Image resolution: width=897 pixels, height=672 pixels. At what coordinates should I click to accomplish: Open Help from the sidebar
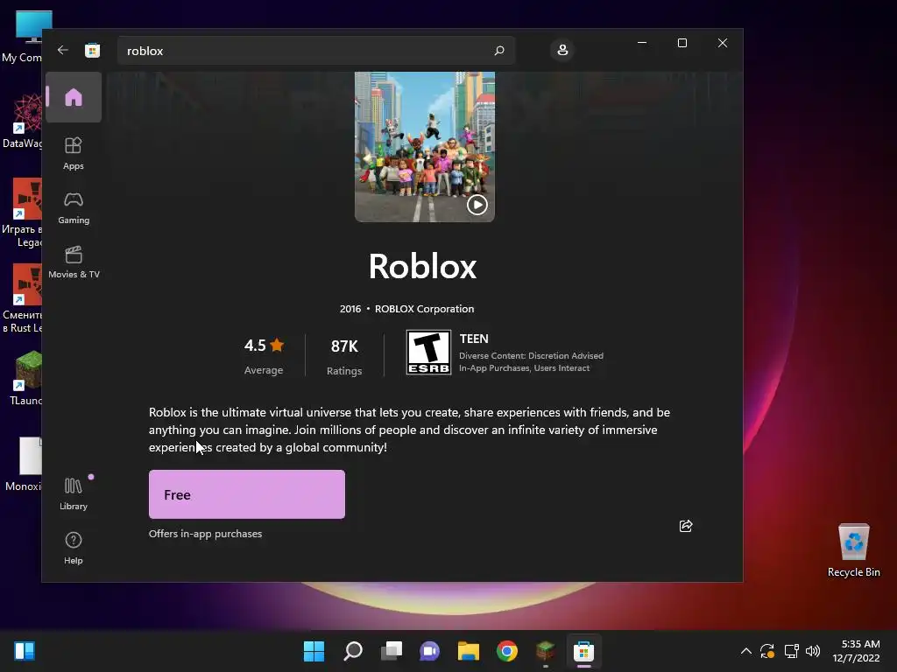click(74, 548)
